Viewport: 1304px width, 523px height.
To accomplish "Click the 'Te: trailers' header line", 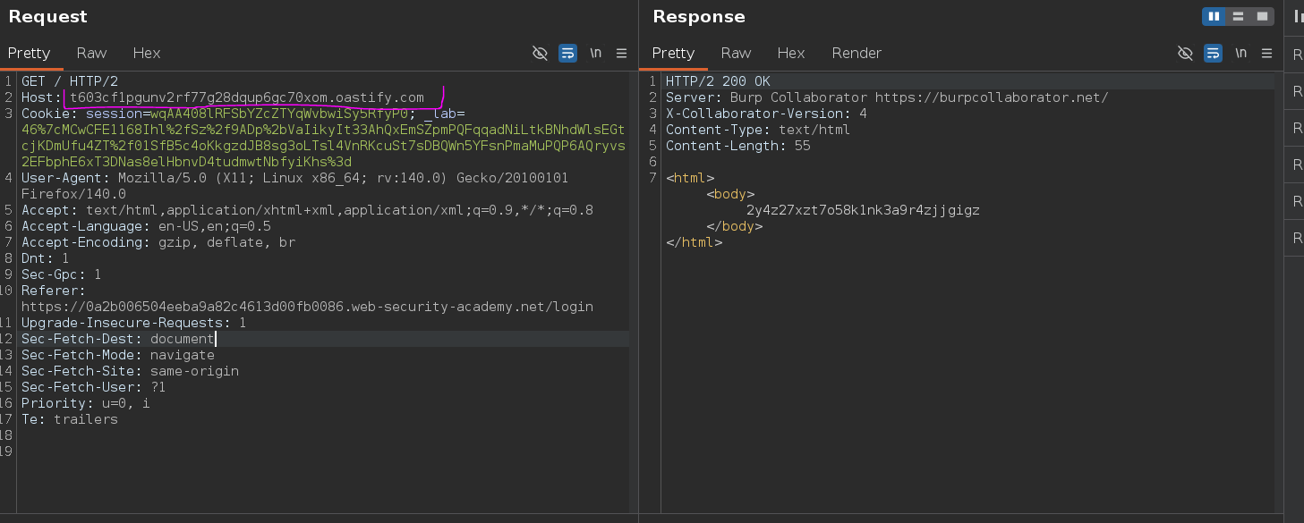I will 69,419.
